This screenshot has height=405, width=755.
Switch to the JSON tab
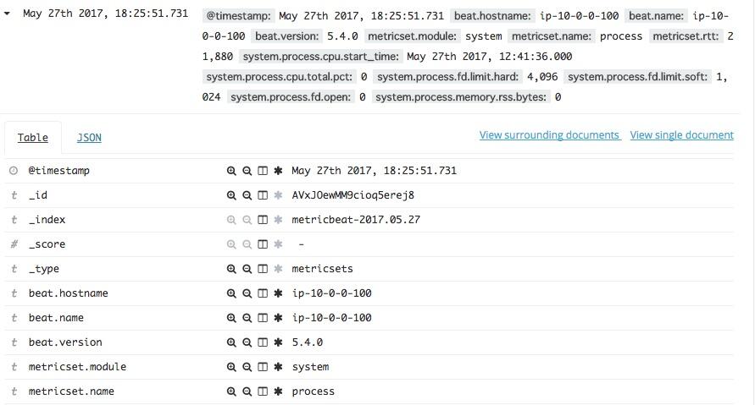point(89,137)
